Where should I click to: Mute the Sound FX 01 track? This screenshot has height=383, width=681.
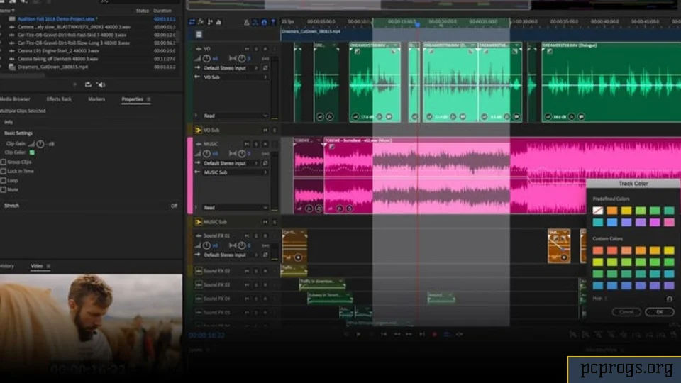coord(247,235)
